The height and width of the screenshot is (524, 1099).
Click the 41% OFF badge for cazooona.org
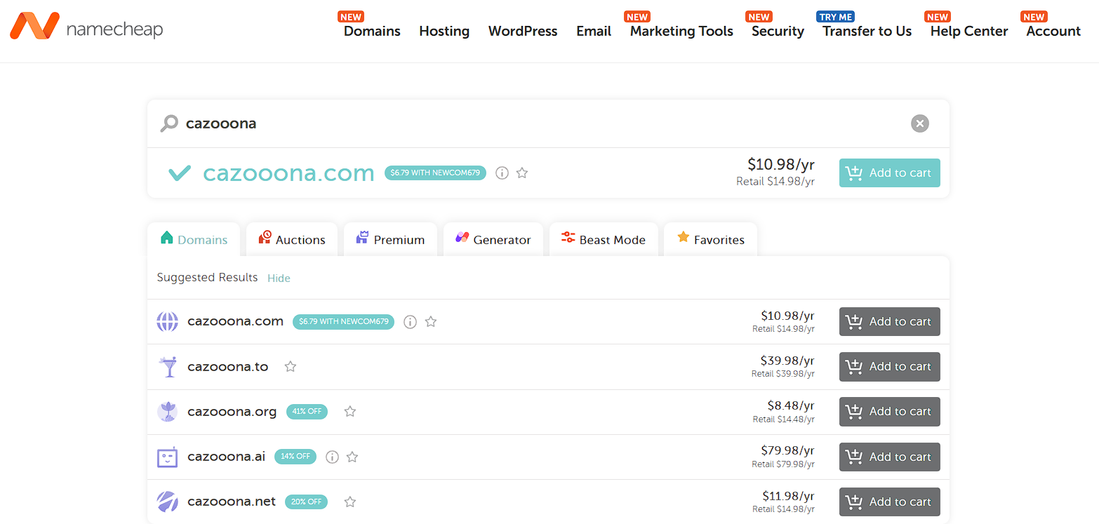[x=307, y=412]
